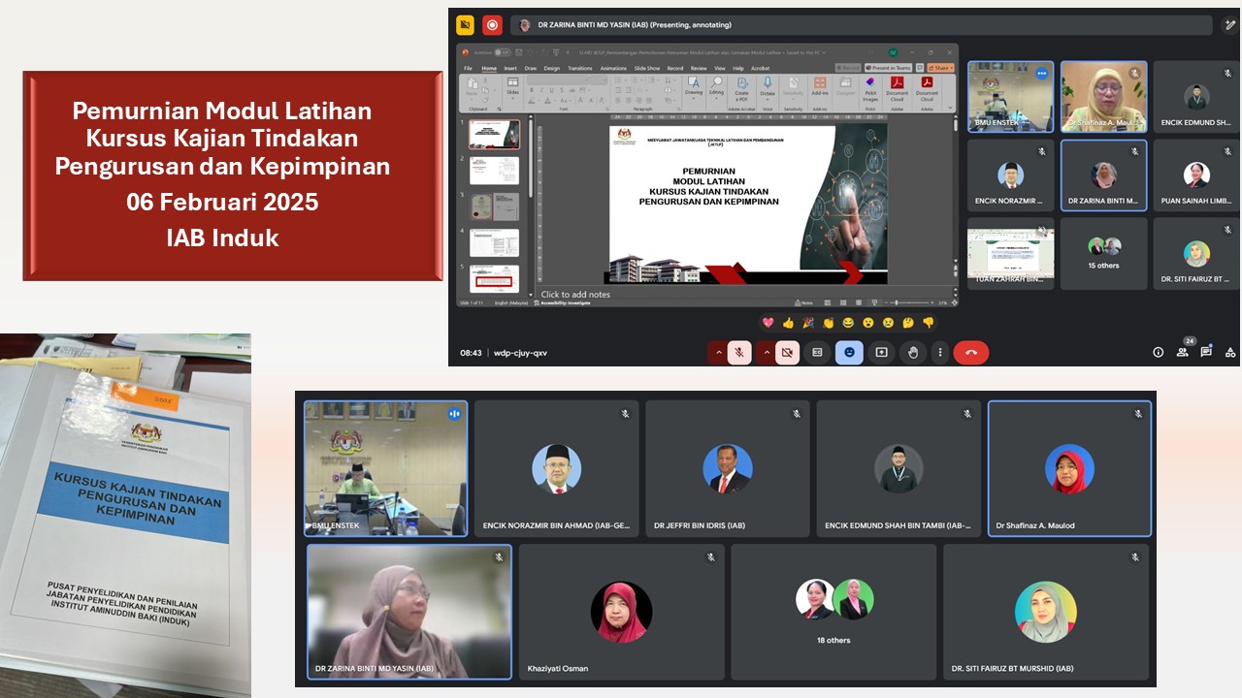Expand video settings arrow beside camera
This screenshot has height=698, width=1242.
pos(767,353)
